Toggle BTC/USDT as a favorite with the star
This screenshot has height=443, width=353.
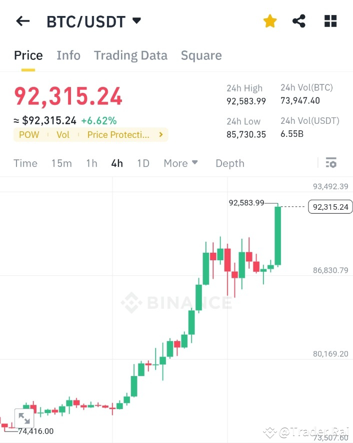tap(270, 21)
